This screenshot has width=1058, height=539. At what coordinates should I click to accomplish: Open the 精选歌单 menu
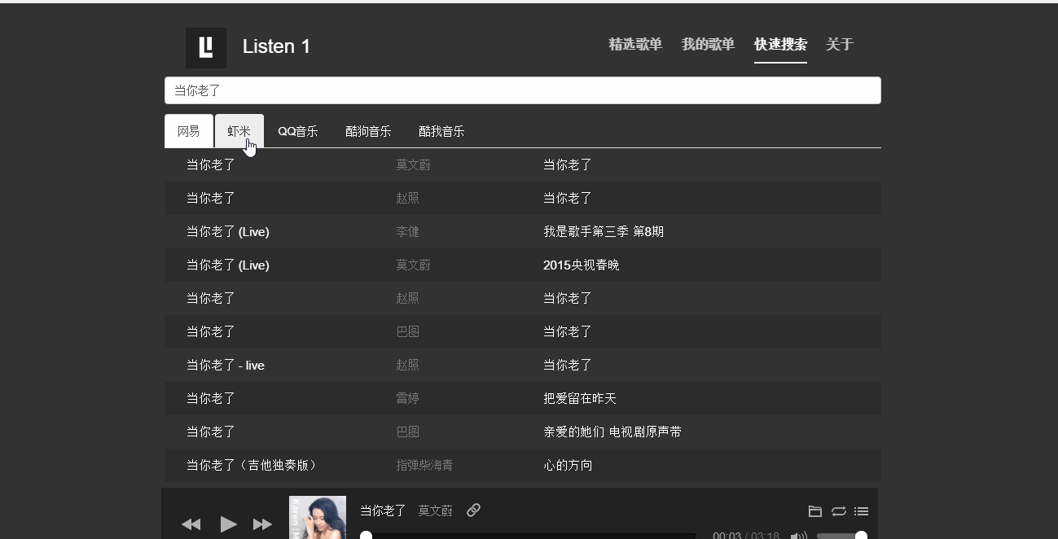tap(635, 45)
